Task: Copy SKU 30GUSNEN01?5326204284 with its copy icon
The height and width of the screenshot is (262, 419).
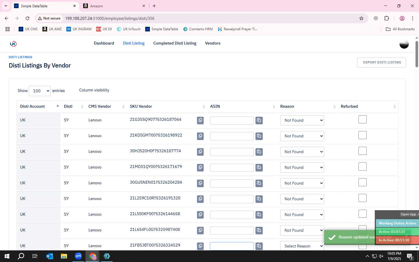Action: 200,183
